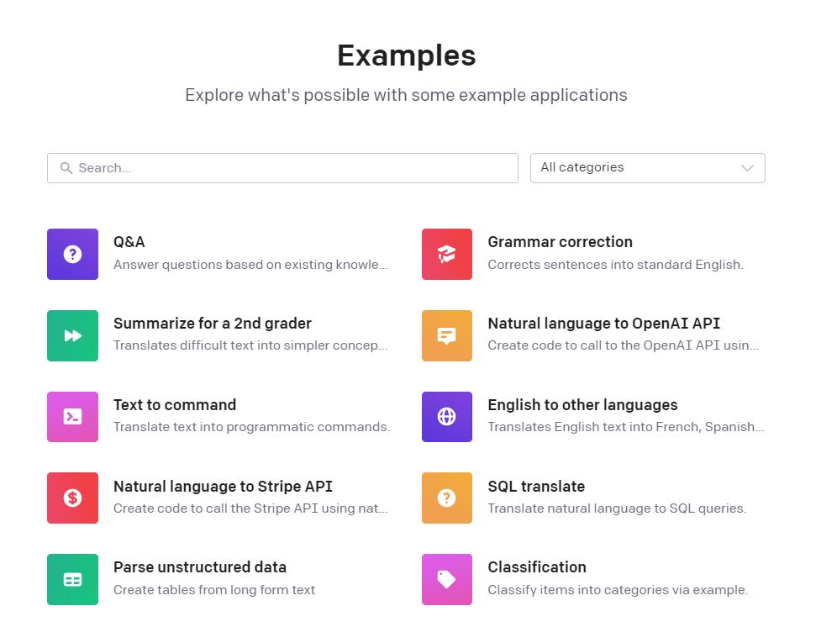Click the orange SQL translate question icon
Viewport: 816px width, 627px height.
446,498
